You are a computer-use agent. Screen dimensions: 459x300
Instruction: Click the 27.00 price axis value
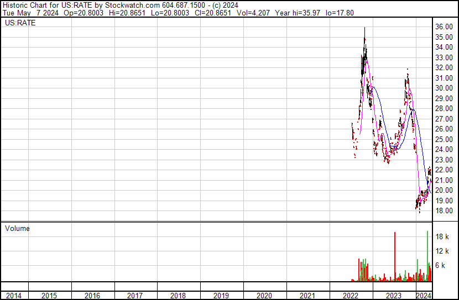[444, 119]
